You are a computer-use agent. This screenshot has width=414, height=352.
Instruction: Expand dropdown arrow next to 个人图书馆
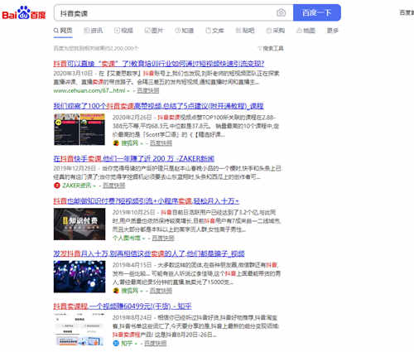143,239
